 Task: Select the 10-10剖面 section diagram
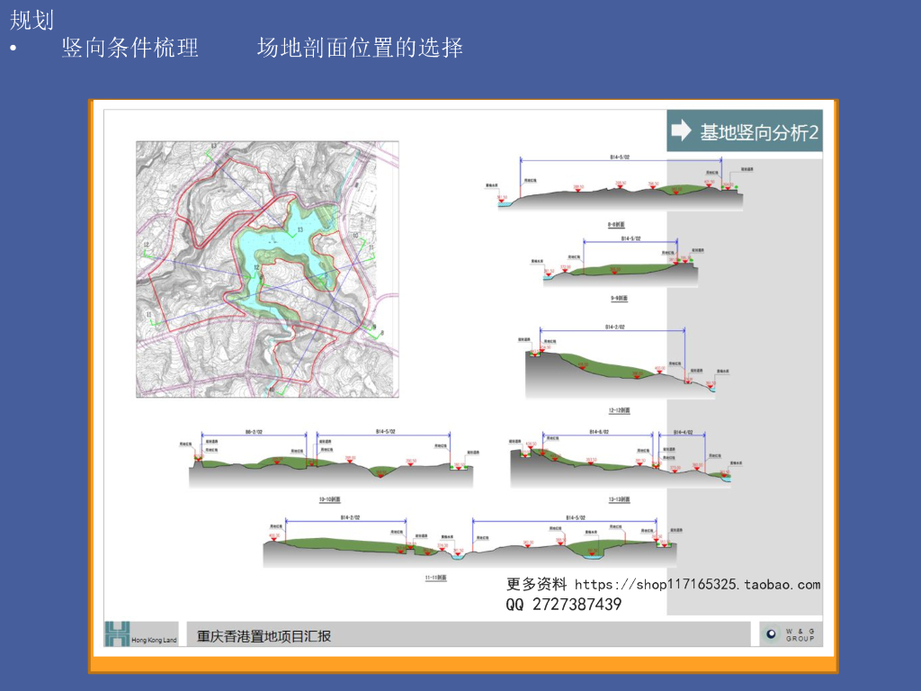coord(330,466)
